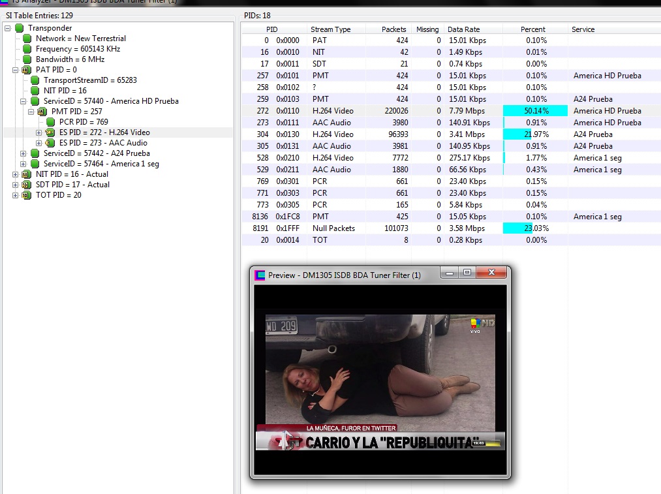Click the green icon beside TransportStreamID = 65283
The width and height of the screenshot is (661, 494).
pyautogui.click(x=35, y=80)
